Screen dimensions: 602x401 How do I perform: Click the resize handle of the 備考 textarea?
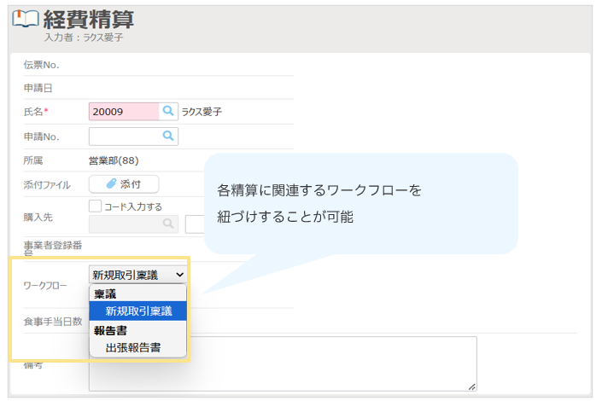pos(470,386)
